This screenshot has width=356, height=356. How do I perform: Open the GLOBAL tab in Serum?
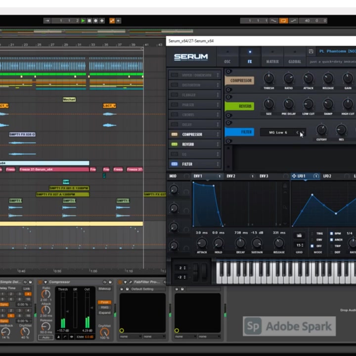click(295, 57)
